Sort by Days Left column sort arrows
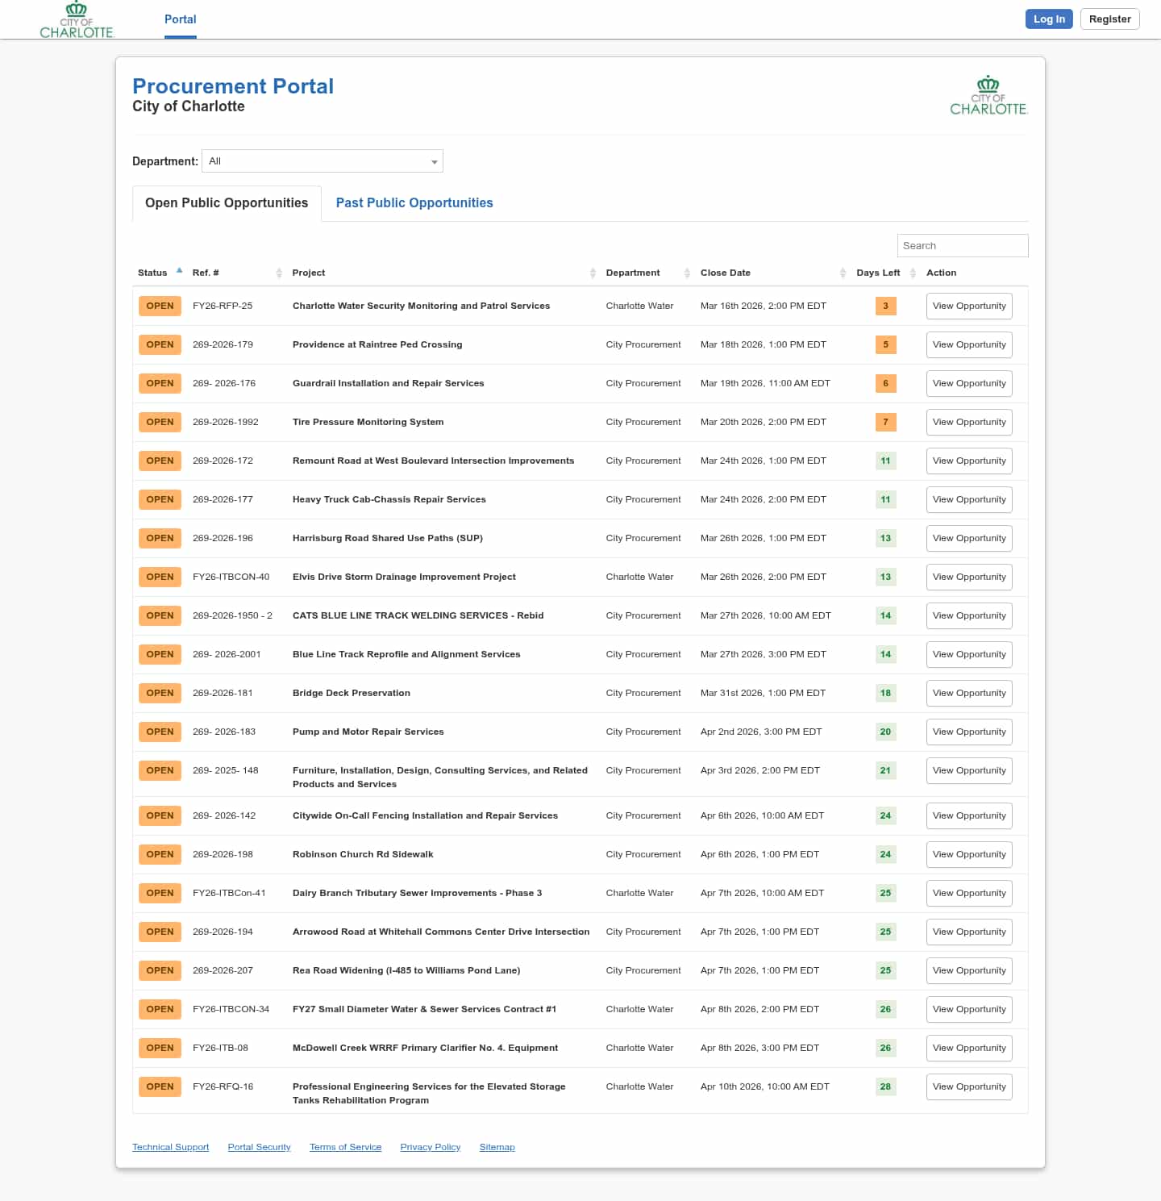 point(913,273)
